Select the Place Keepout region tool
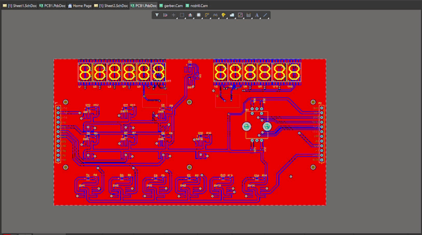422x235 pixels. click(x=240, y=15)
